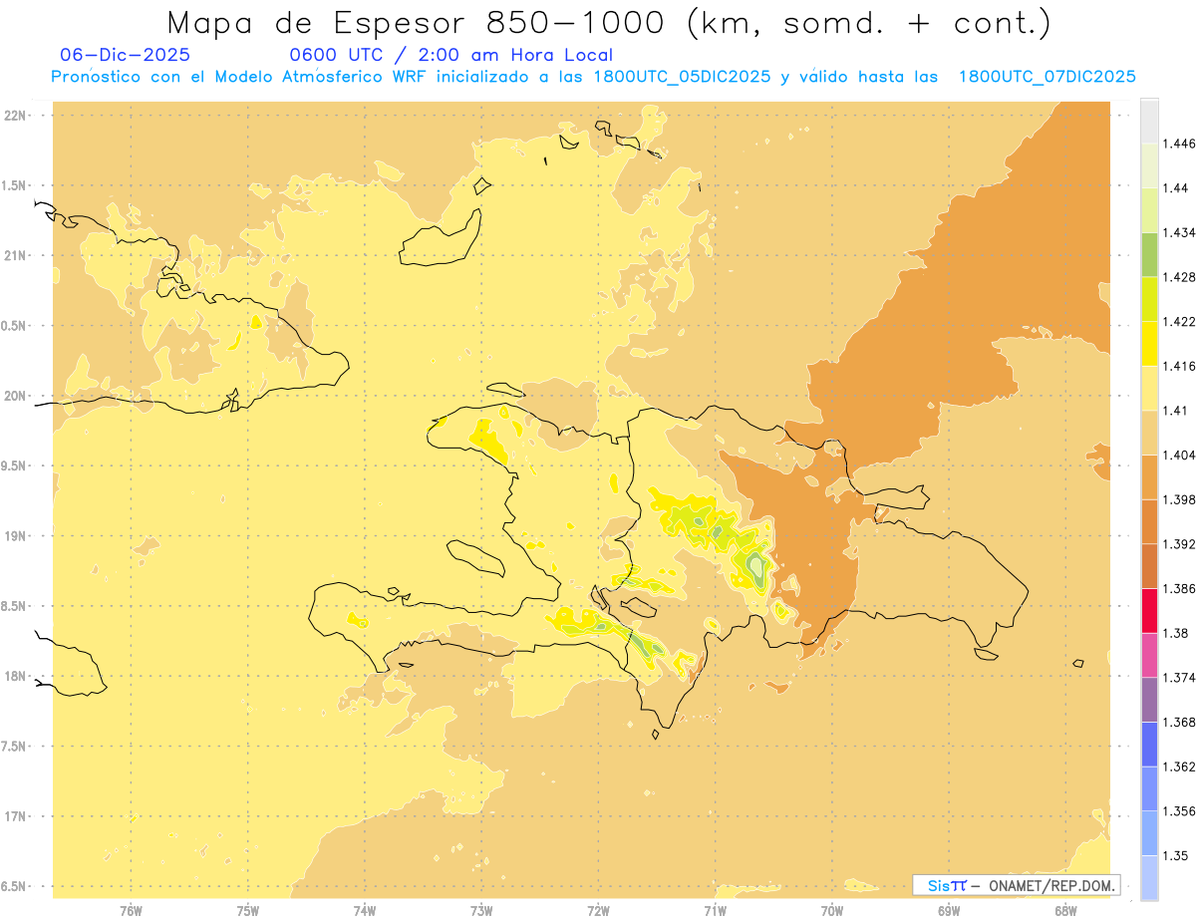Pick the gray colorbar segment above 1.446
The image size is (1196, 924).
click(1149, 121)
